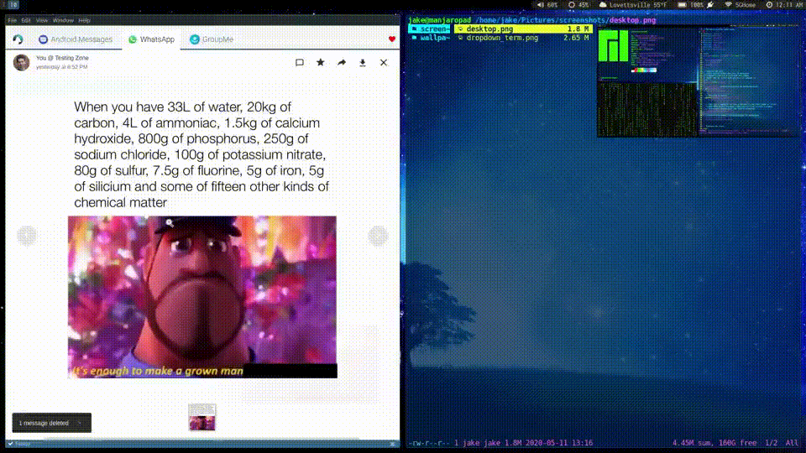Open the File menu
This screenshot has height=453, width=806.
(12, 20)
